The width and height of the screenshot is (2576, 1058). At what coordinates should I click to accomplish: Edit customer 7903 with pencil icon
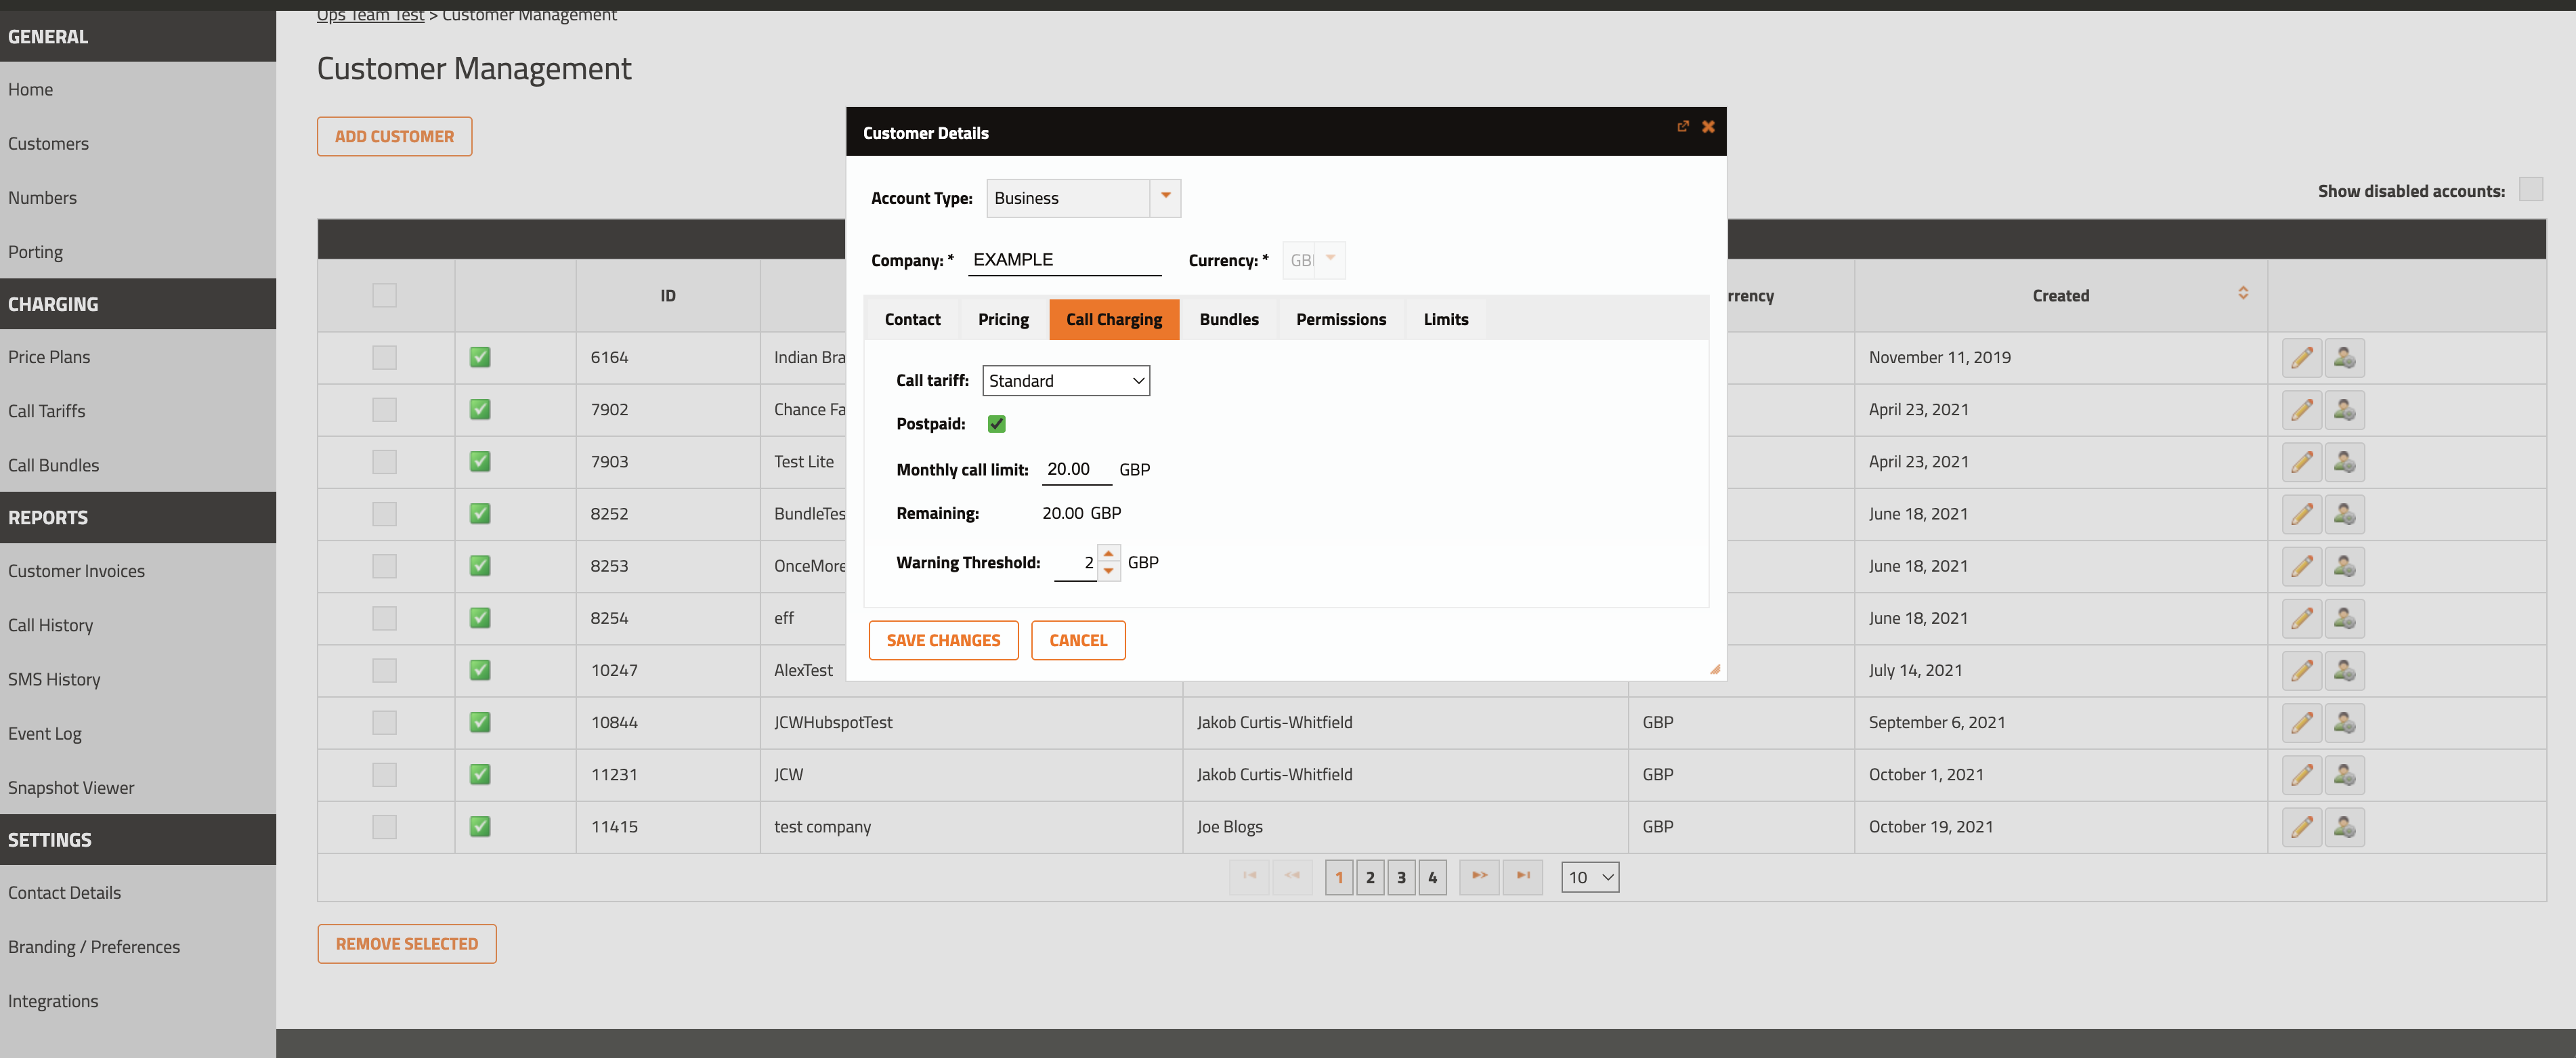[x=2302, y=462]
